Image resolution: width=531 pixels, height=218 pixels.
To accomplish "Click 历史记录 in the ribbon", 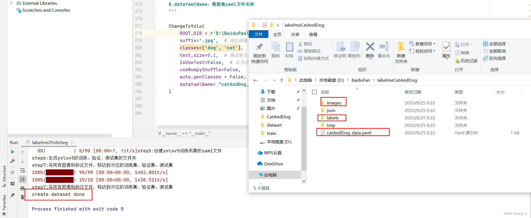I will tap(466, 61).
